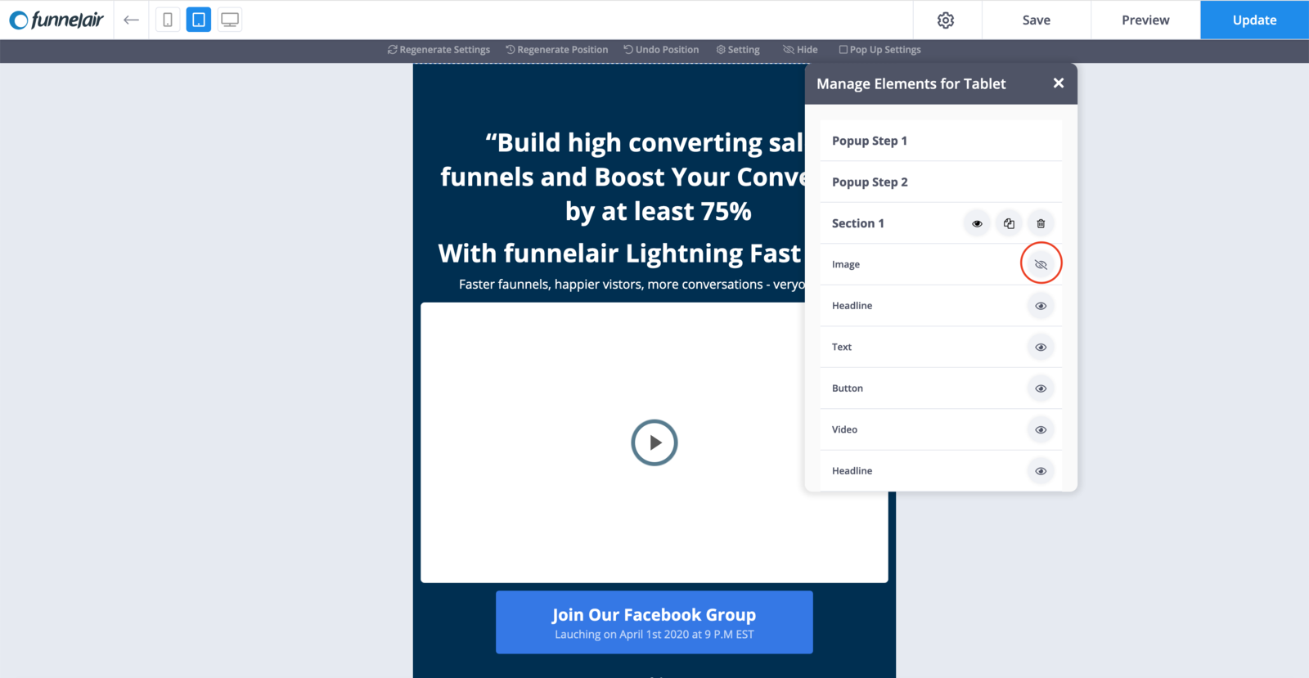Screen dimensions: 1309x678
Task: Go back with the left arrow
Action: (131, 20)
